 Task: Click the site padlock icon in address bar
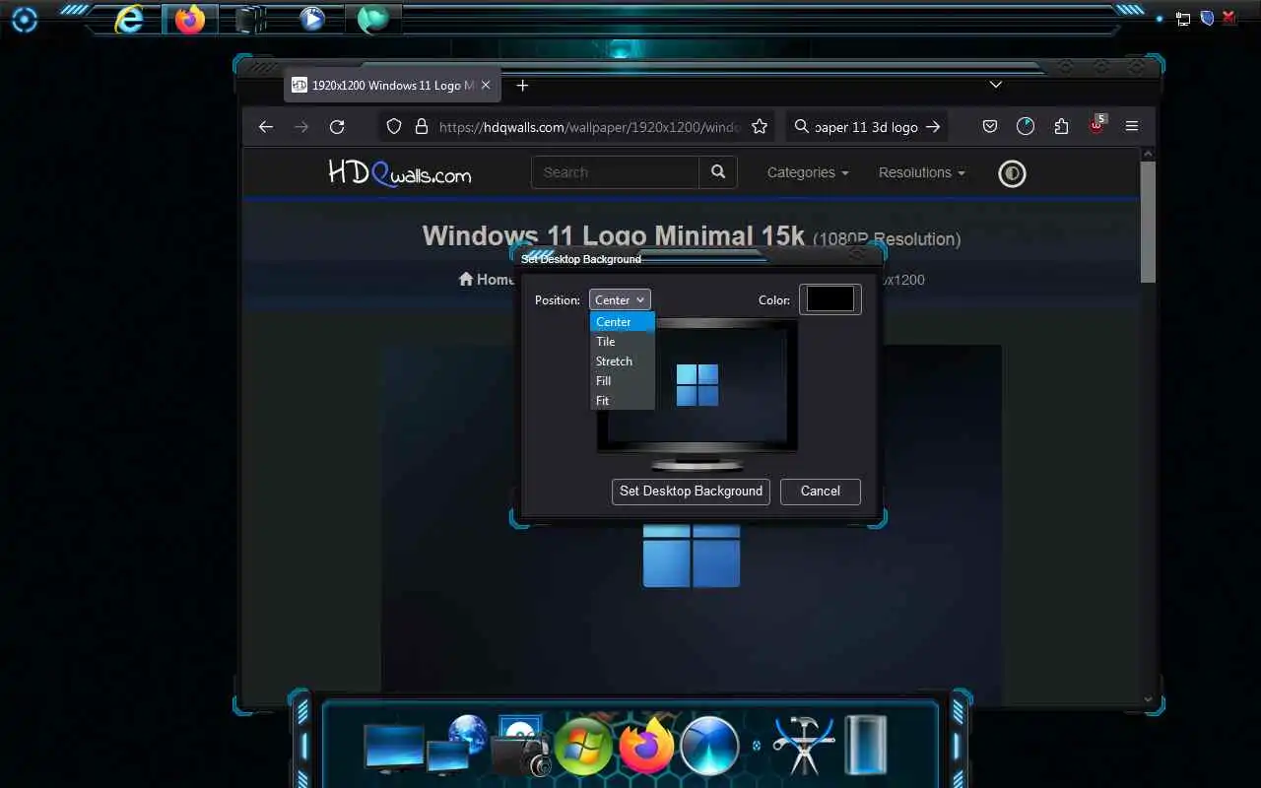[x=422, y=127]
